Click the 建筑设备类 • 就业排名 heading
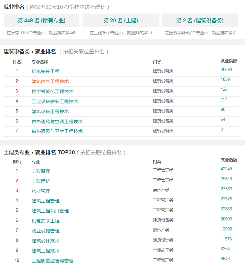This screenshot has width=245, height=266. click(x=30, y=51)
